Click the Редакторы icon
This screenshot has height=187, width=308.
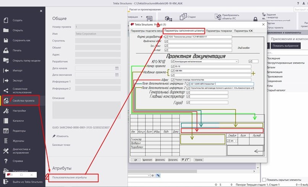pos(6,131)
